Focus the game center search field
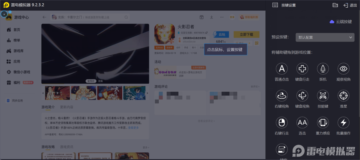This screenshot has height=160, width=360. click(x=90, y=17)
